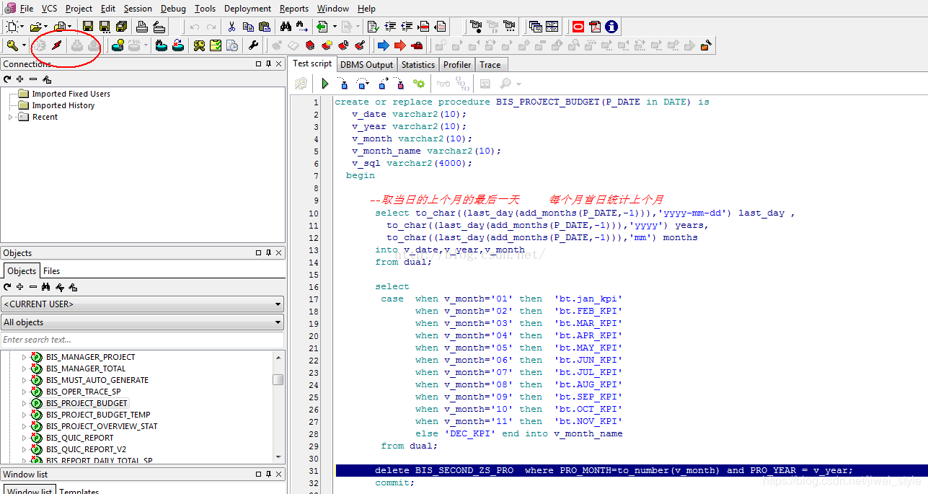The height and width of the screenshot is (494, 928).
Task: Click the green Start debugger play icon
Action: pyautogui.click(x=324, y=84)
